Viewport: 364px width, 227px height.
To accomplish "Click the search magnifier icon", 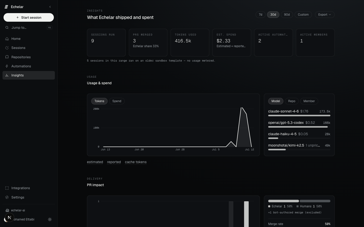I will pyautogui.click(x=7, y=27).
